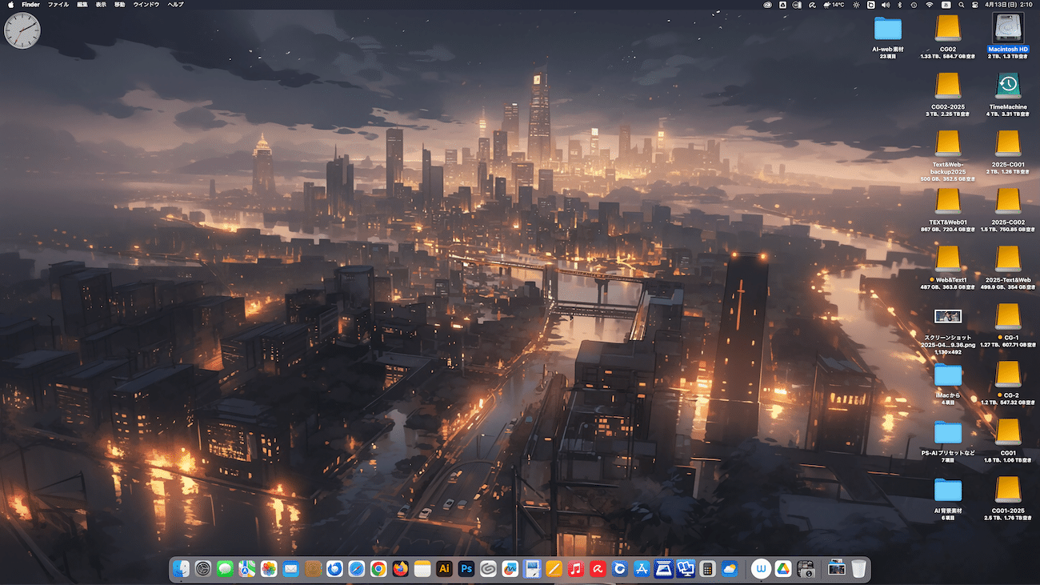Open the Trash in the Dock
The height and width of the screenshot is (585, 1040).
click(x=858, y=569)
